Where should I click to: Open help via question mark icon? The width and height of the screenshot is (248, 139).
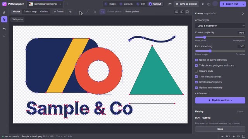[x=209, y=4]
